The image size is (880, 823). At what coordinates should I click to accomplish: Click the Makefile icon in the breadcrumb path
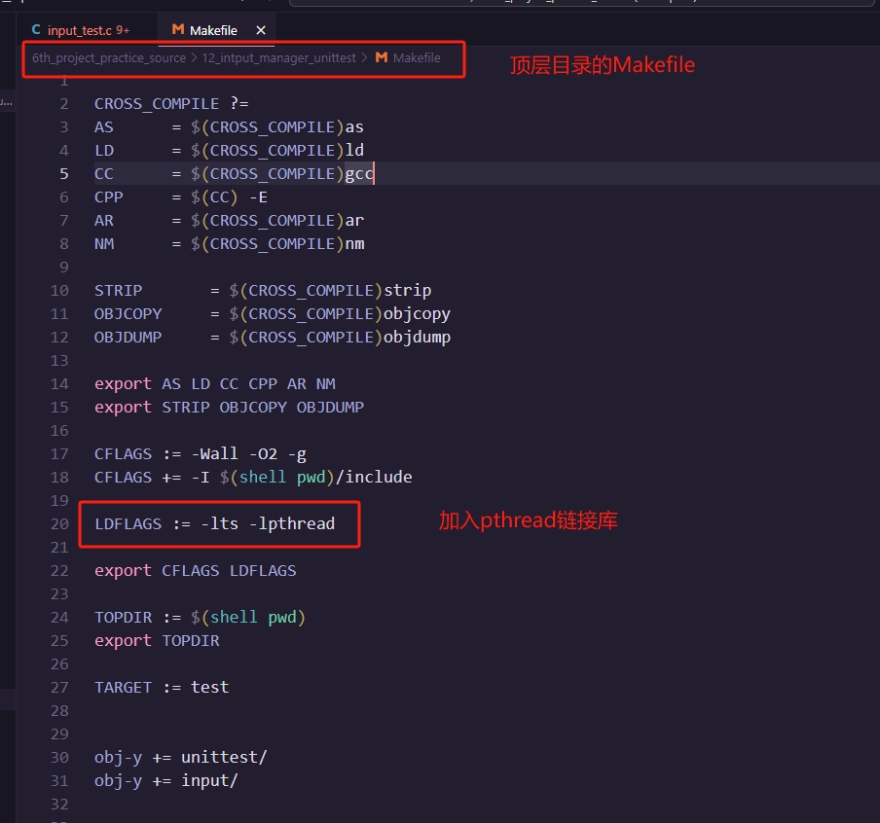pyautogui.click(x=382, y=58)
